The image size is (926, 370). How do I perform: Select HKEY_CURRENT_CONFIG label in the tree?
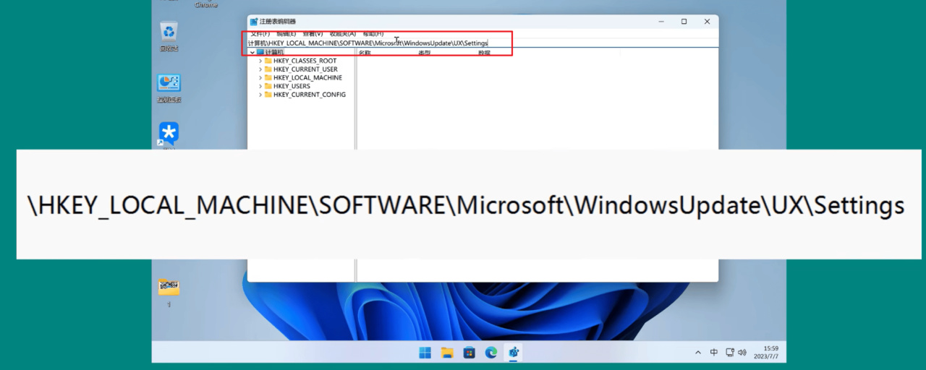(x=310, y=95)
